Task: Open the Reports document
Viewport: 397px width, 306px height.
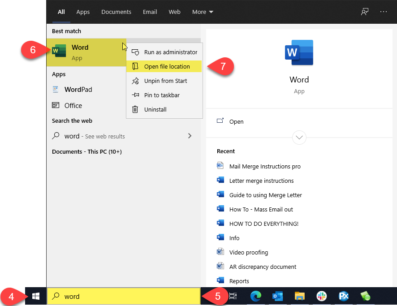Action: tap(239, 281)
